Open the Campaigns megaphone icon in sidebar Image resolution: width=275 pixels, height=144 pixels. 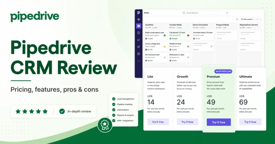tap(139, 47)
